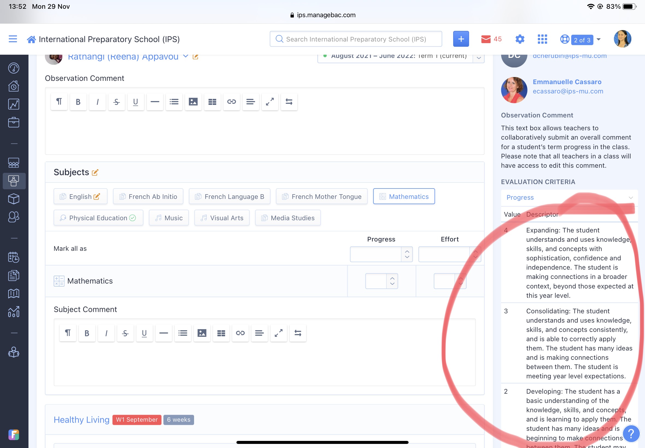Open the settings gear icon
Image resolution: width=645 pixels, height=448 pixels.
point(520,39)
